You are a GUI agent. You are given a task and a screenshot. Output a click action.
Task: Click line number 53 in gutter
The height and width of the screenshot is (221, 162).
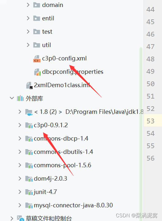click(150, 121)
